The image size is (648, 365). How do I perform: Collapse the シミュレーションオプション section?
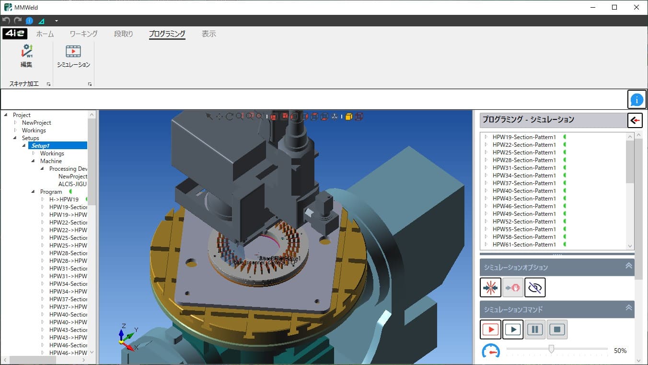(628, 266)
